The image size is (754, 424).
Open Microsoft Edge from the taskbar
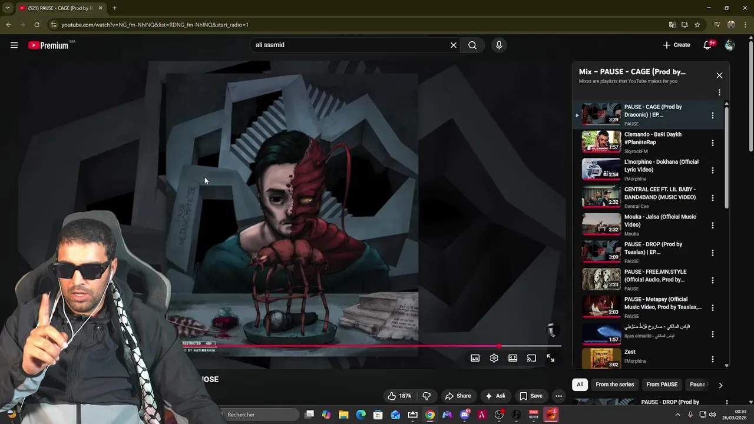361,415
